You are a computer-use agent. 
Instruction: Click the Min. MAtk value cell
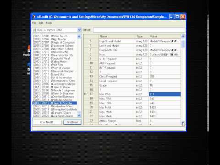(165, 108)
